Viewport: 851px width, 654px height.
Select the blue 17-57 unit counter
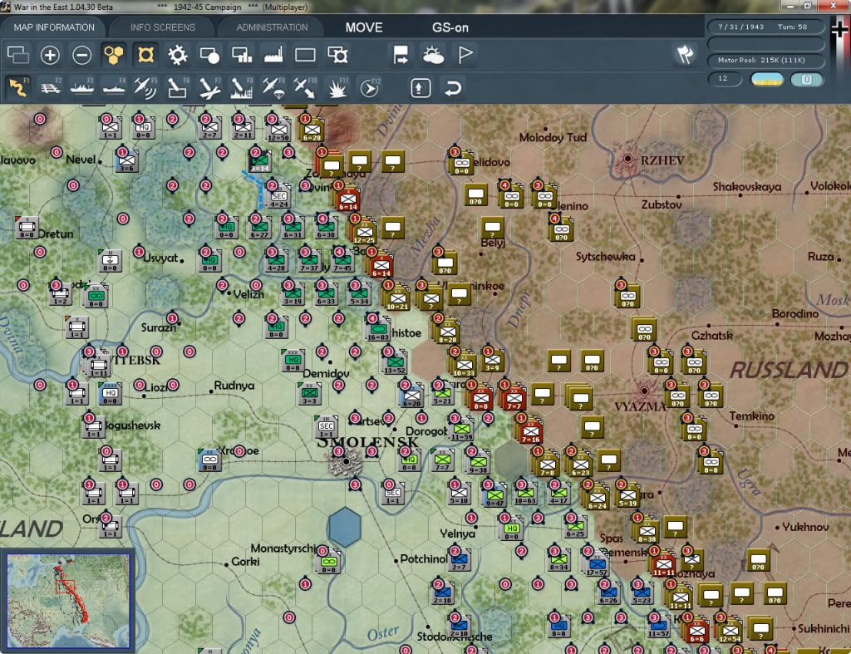pos(597,564)
